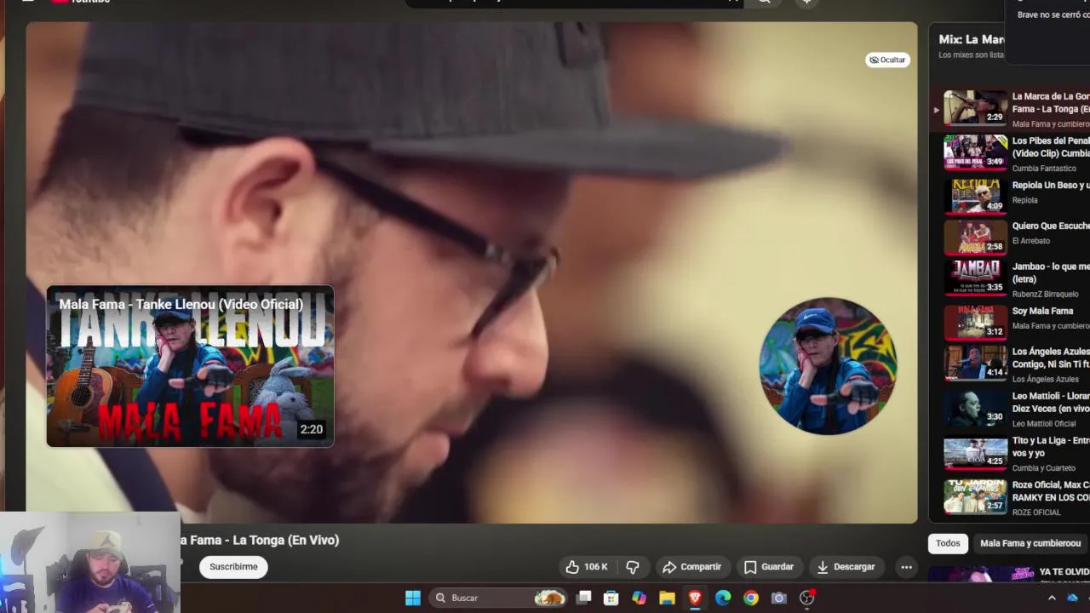The image size is (1090, 613).
Task: Save video using the Guardar button
Action: pyautogui.click(x=768, y=567)
